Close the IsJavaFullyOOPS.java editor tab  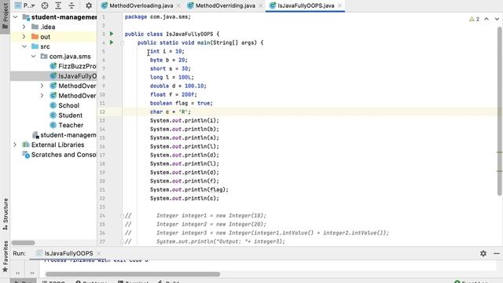pos(340,6)
